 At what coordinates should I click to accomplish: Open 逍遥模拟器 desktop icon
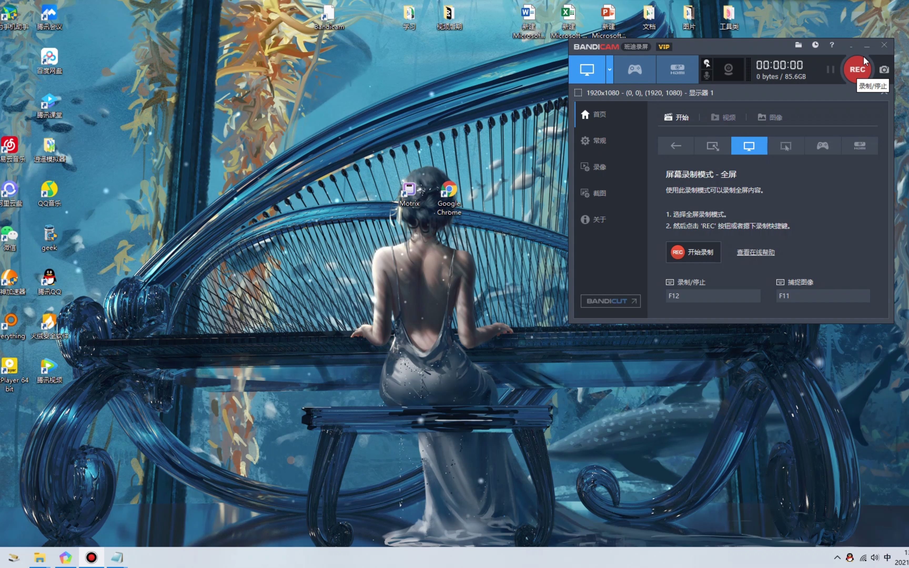[49, 150]
